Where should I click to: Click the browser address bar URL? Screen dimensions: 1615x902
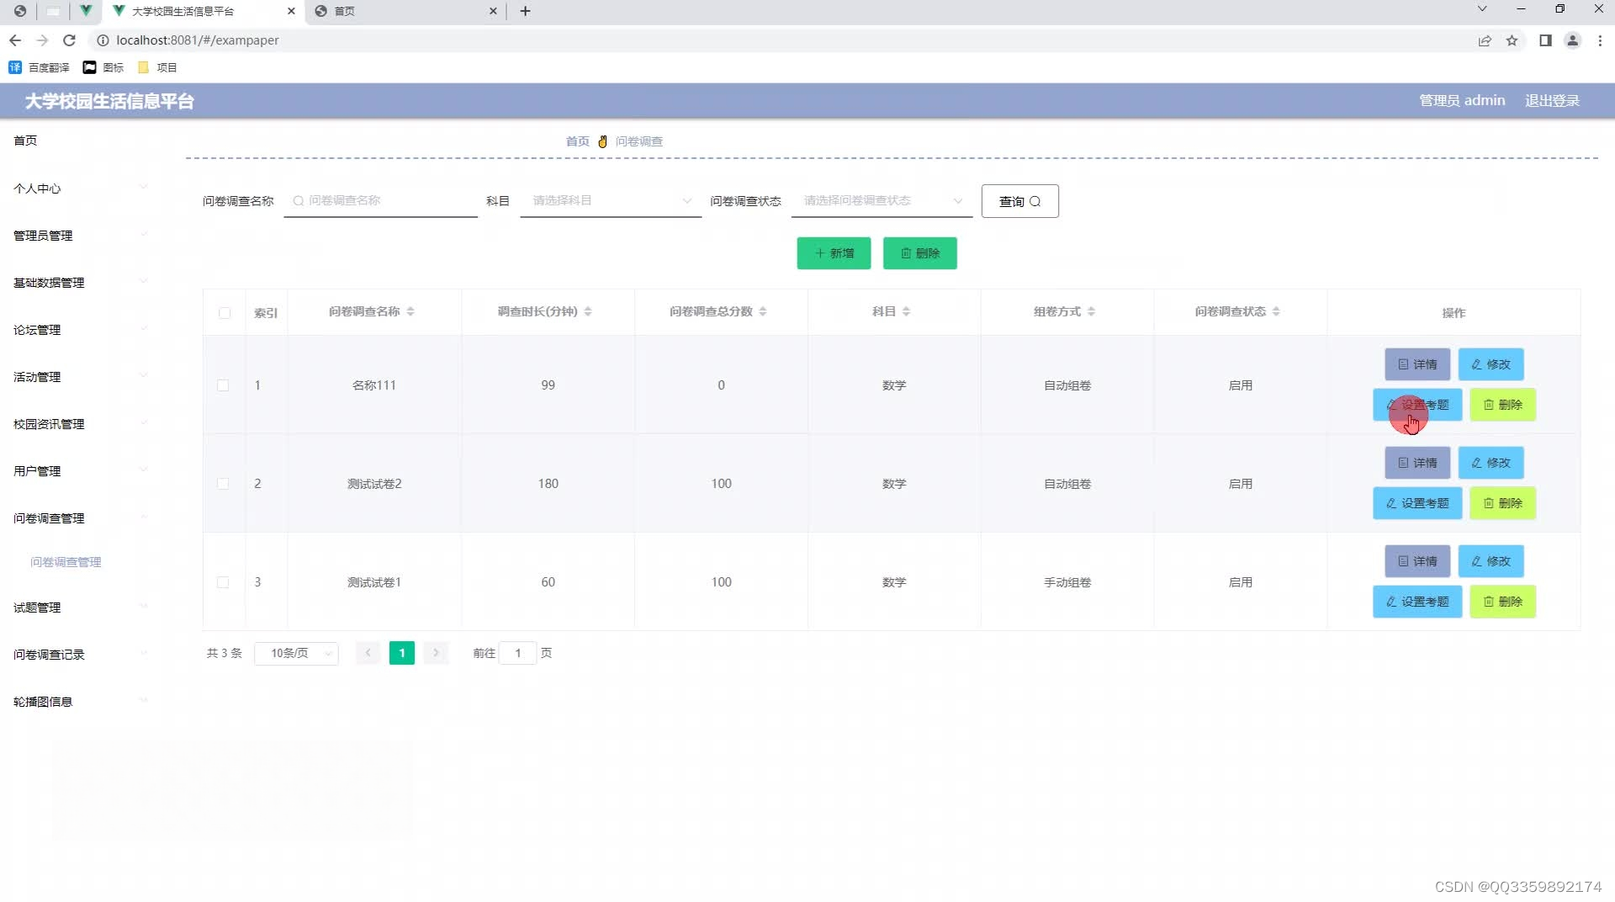pyautogui.click(x=198, y=40)
